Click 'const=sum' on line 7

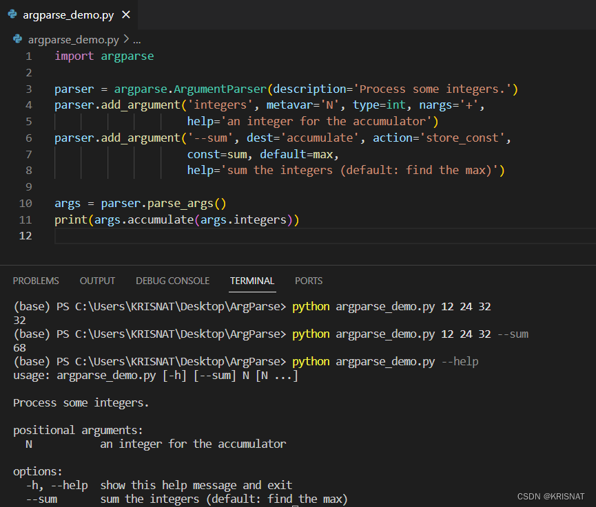click(217, 155)
